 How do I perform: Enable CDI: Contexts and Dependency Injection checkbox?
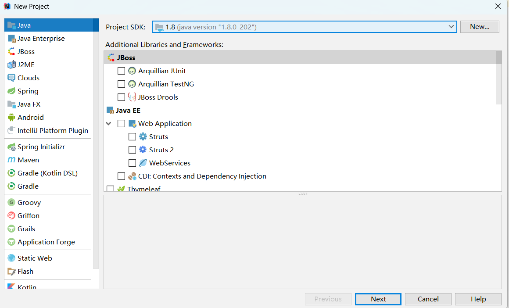[x=121, y=176]
